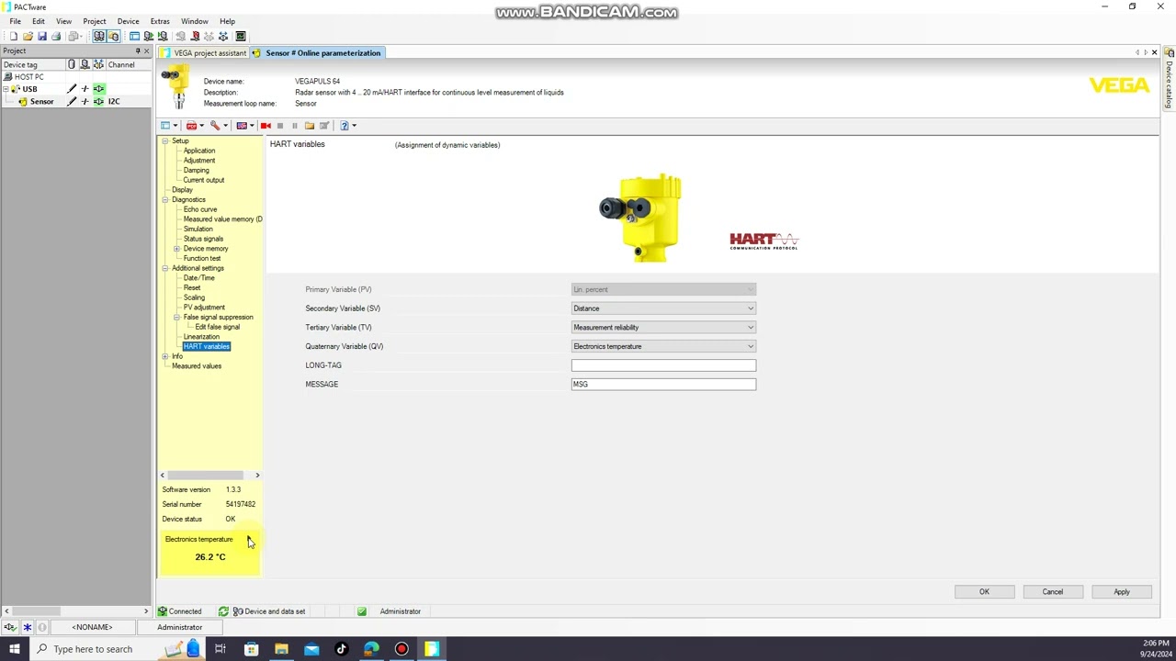This screenshot has height=661, width=1176.
Task: Open Microsoft Edge from the taskbar
Action: [x=371, y=649]
